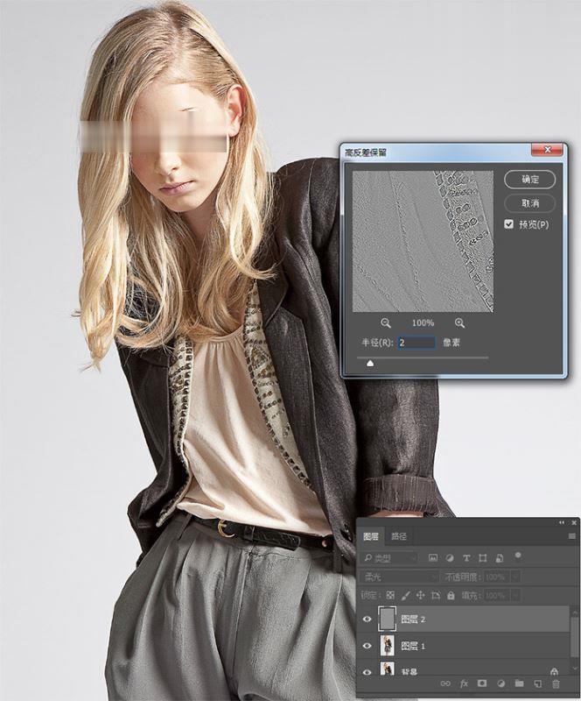Select layer name 背景

(x=409, y=672)
